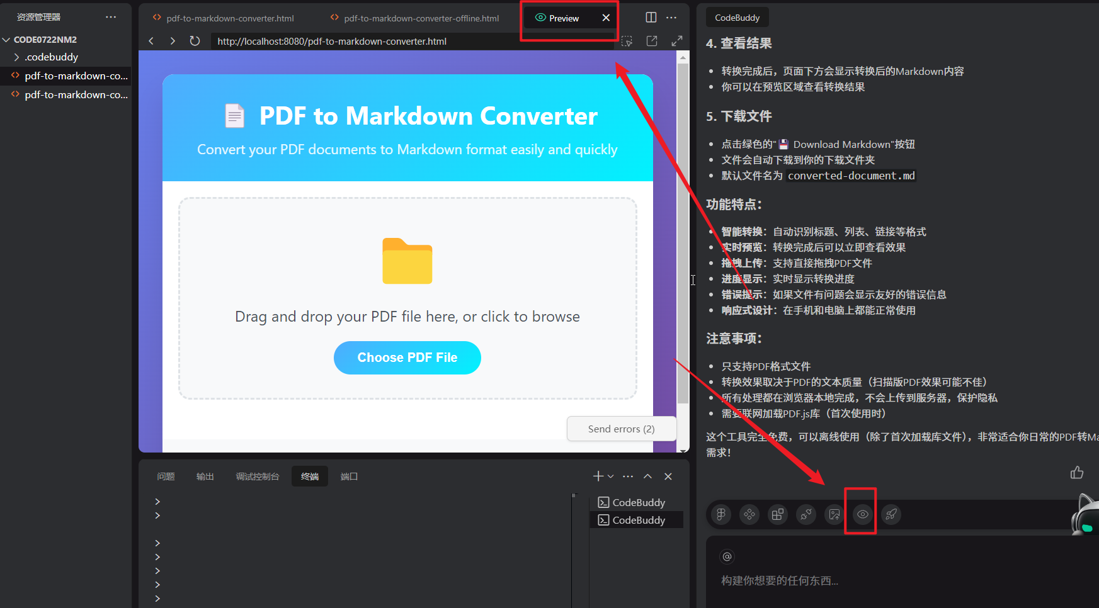Click the '5. 下载文件' heading
Viewport: 1099px width, 608px height.
(x=739, y=116)
